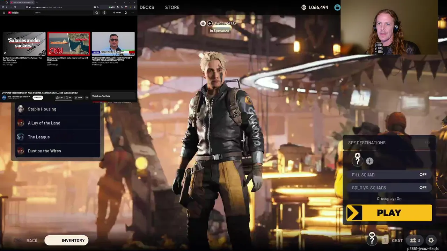Open 'Salaries are for suckers' video thumbnail
The image size is (447, 251).
point(24,44)
